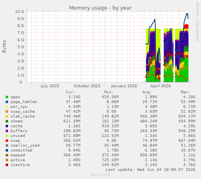
Task: Click the shmem legend color swatch
Action: (7, 121)
